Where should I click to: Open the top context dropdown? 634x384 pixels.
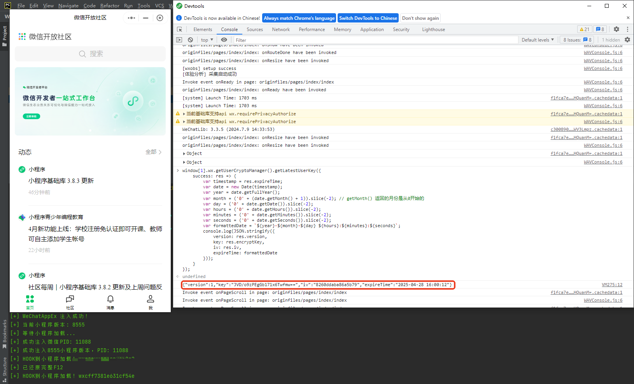[207, 40]
